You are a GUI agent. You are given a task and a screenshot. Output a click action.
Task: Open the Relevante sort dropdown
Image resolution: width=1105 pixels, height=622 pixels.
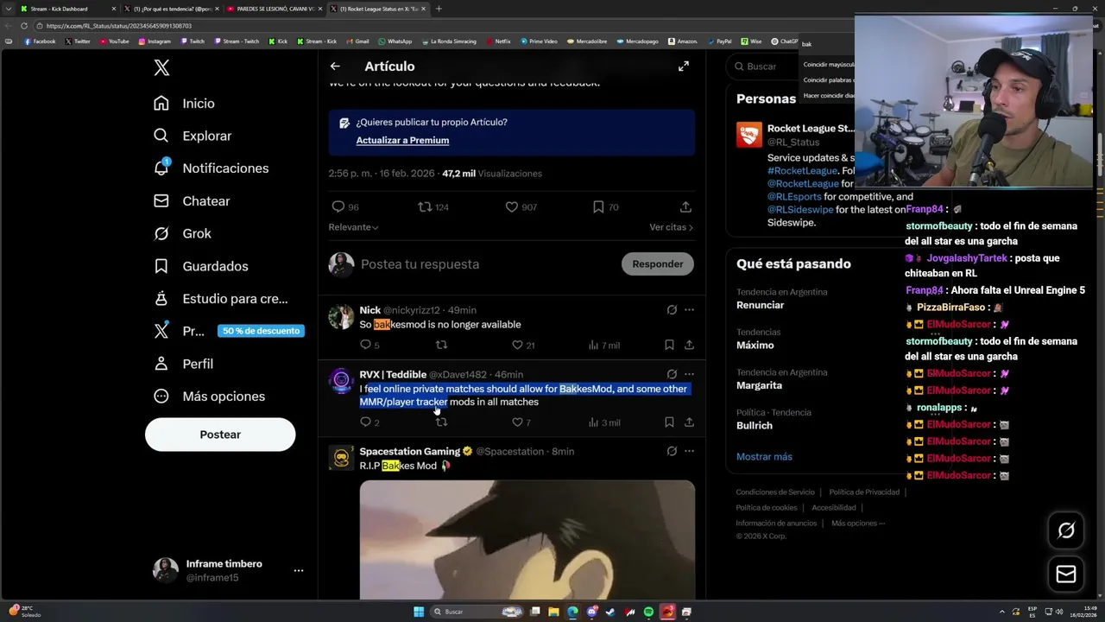[353, 227]
